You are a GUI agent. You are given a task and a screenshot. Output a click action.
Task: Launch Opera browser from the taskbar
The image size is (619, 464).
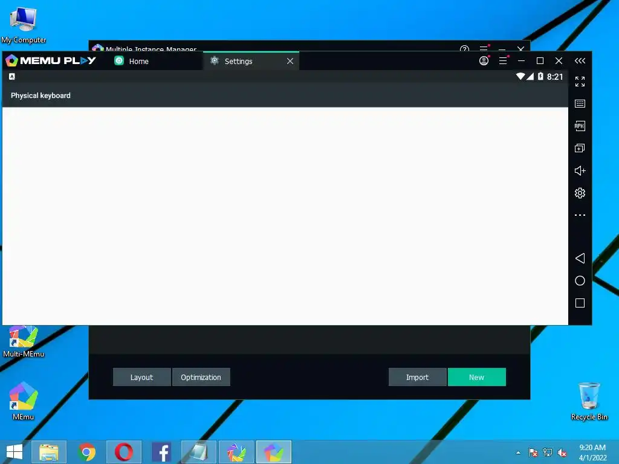tap(123, 452)
